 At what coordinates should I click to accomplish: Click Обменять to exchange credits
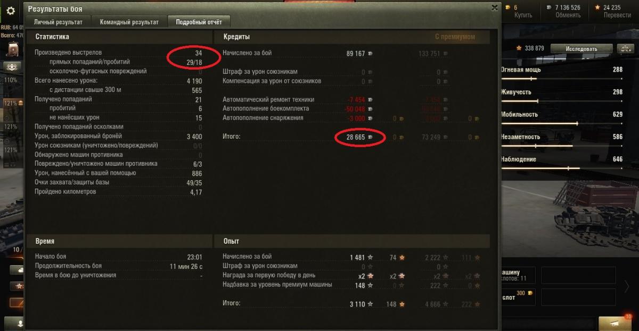coord(568,15)
